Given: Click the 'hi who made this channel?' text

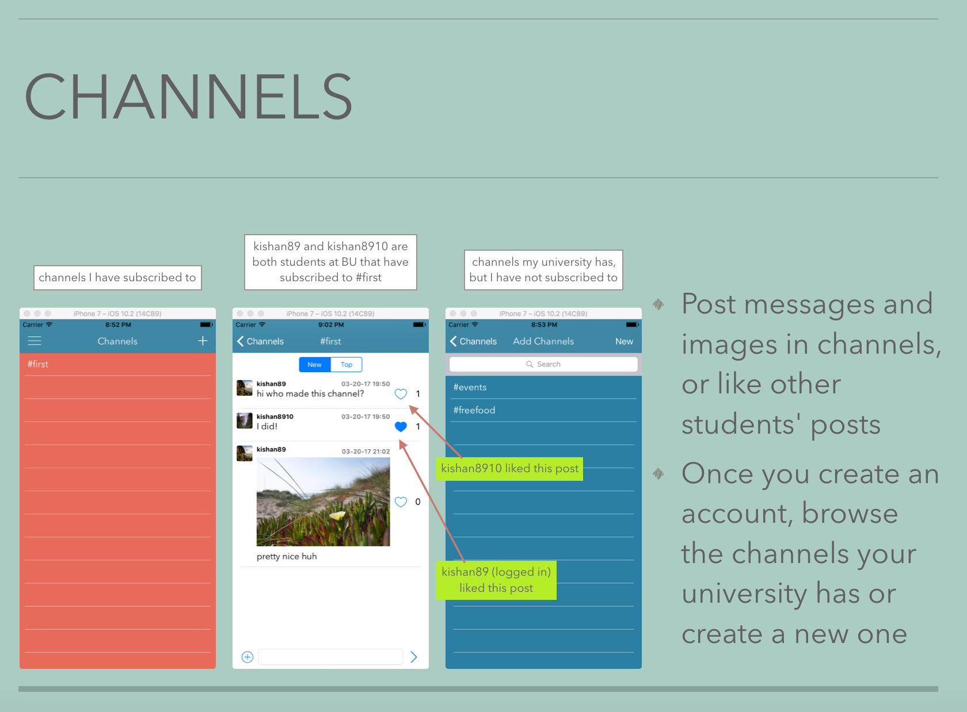Looking at the screenshot, I should [x=310, y=394].
